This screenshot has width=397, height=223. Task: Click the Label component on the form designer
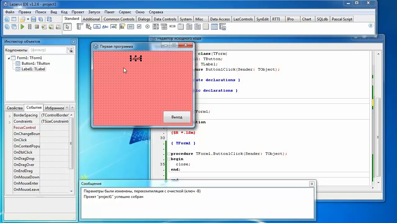pos(136,59)
